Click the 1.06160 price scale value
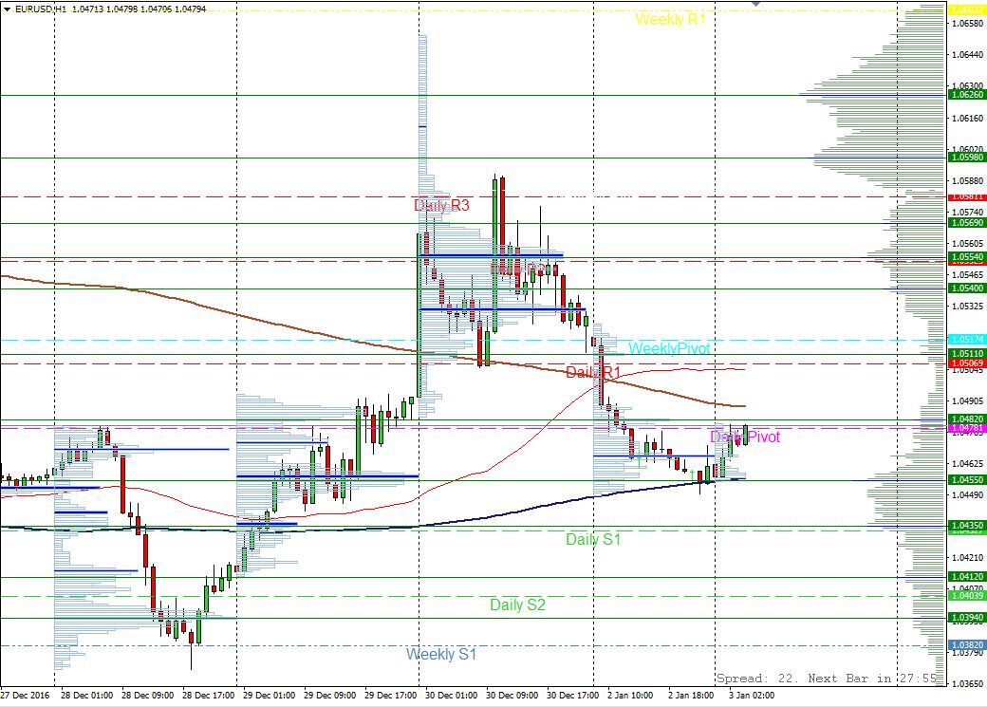987x707 pixels. pos(967,118)
